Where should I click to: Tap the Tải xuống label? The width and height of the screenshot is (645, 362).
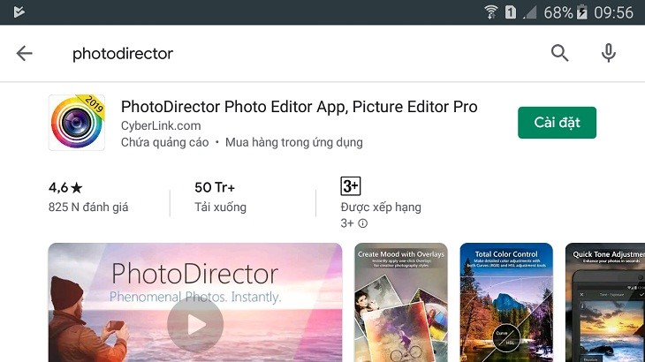tap(221, 207)
